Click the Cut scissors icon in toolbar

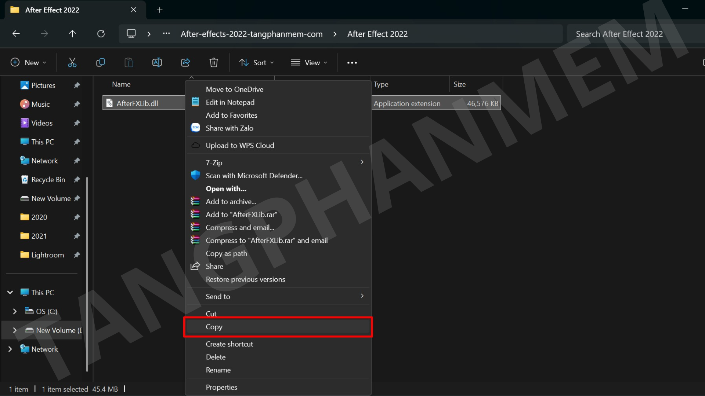pyautogui.click(x=72, y=63)
